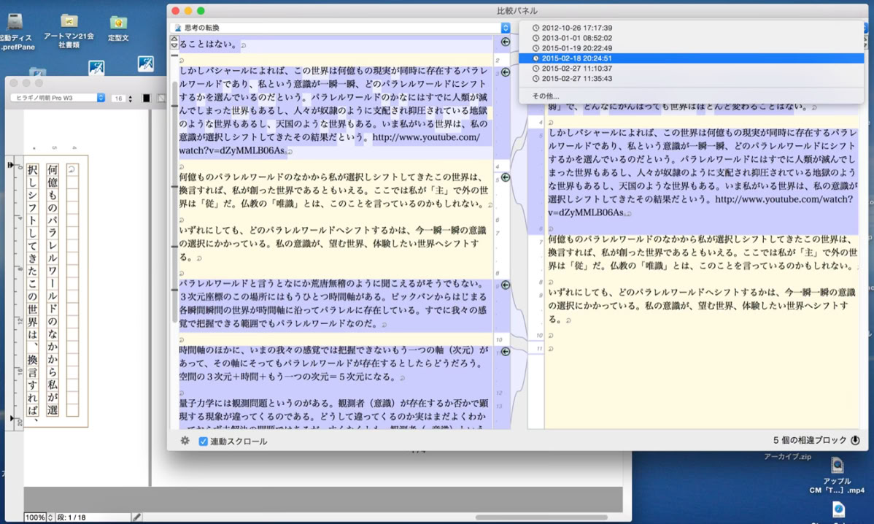
Task: Click the first revert arrow beside top paragraph
Action: [506, 42]
